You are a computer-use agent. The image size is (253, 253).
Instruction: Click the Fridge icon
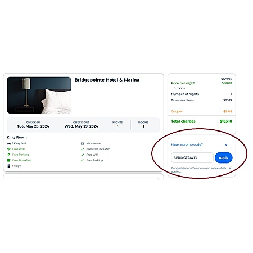(x=8, y=166)
